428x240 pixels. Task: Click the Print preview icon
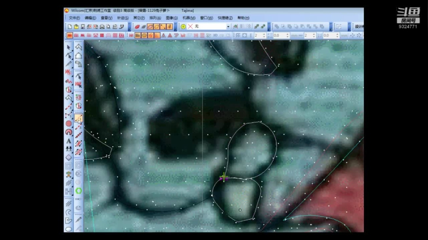108,27
